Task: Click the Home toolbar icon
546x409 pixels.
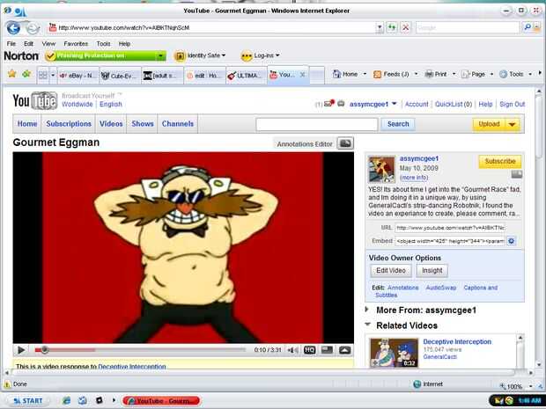Action: (x=336, y=74)
